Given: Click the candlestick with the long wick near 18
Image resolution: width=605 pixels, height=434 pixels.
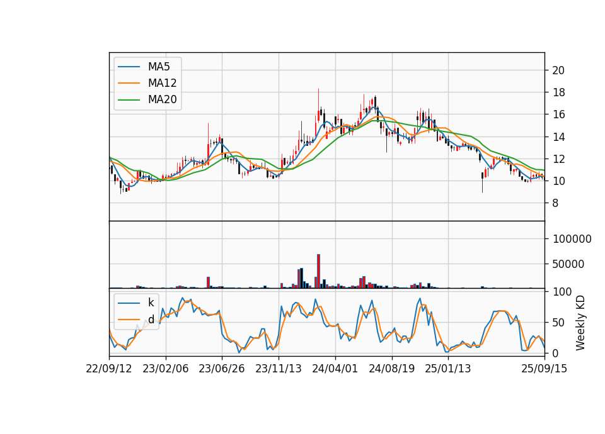Looking at the screenshot, I should click(319, 107).
